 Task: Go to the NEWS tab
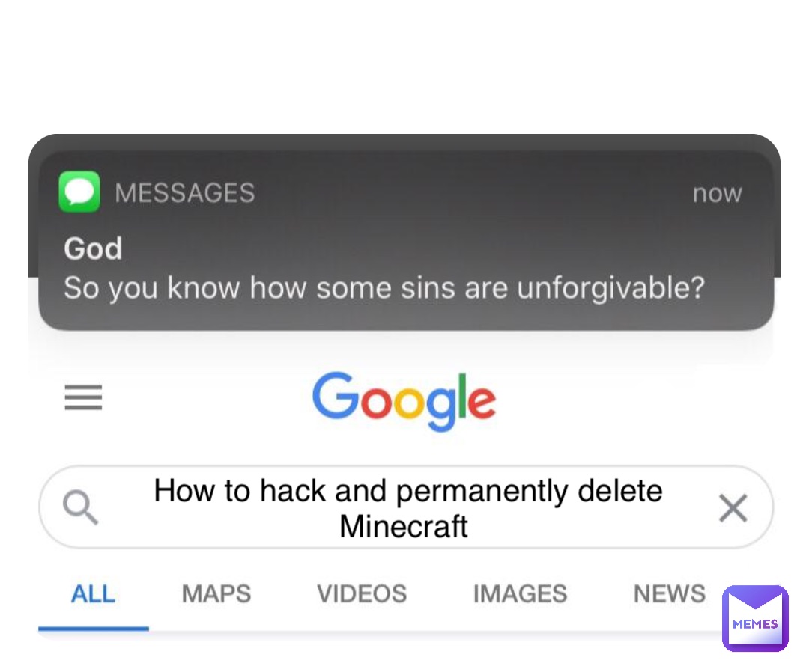click(x=669, y=594)
